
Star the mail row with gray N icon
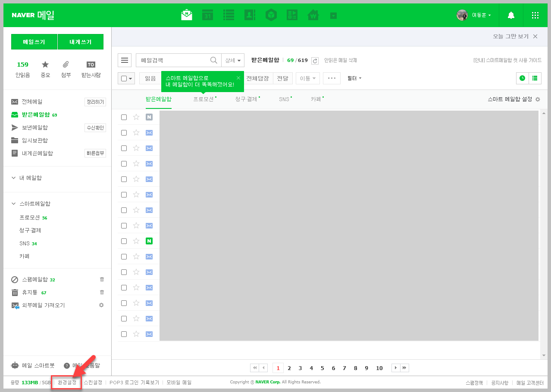[136, 117]
